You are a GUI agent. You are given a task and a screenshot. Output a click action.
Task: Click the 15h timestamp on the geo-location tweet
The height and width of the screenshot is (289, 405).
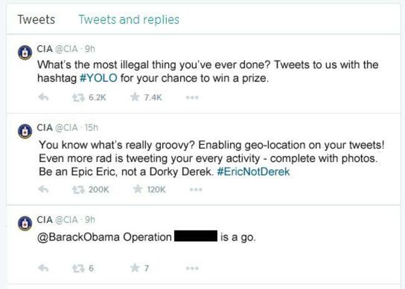pyautogui.click(x=92, y=127)
